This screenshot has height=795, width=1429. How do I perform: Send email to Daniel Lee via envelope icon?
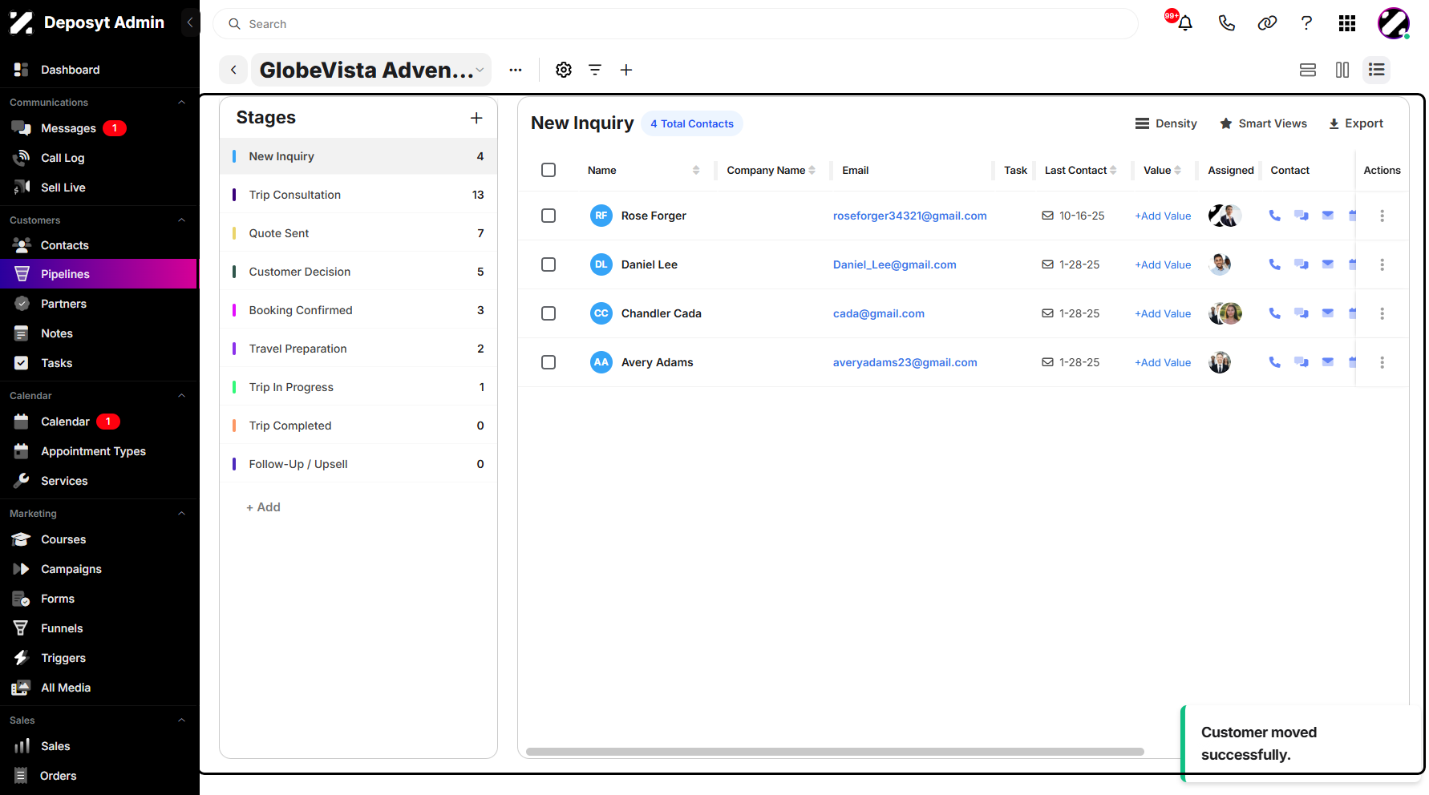(1328, 264)
